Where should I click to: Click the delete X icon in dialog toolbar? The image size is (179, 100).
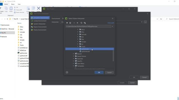pos(77,23)
